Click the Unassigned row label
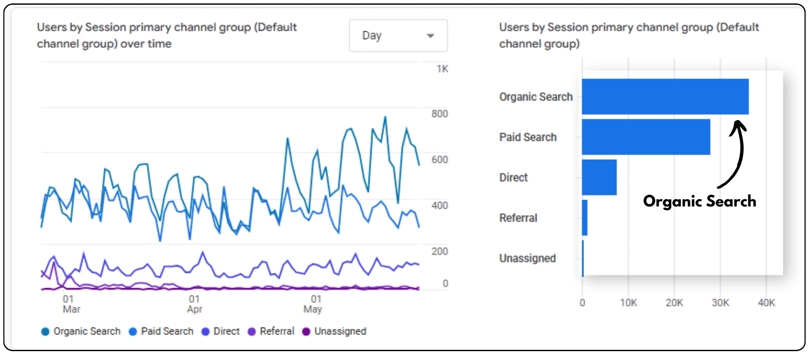Screen dimensions: 809x355 pos(527,258)
